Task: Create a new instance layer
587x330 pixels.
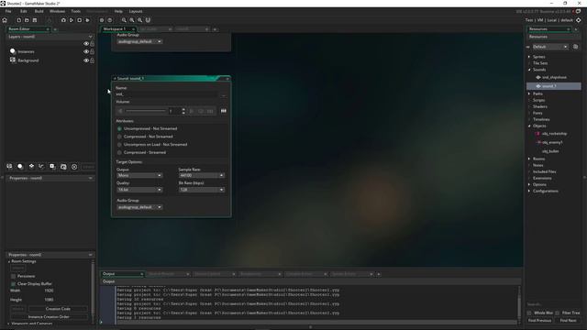Action: click(20, 167)
